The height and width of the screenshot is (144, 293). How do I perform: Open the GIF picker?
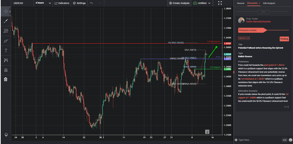pos(285,140)
